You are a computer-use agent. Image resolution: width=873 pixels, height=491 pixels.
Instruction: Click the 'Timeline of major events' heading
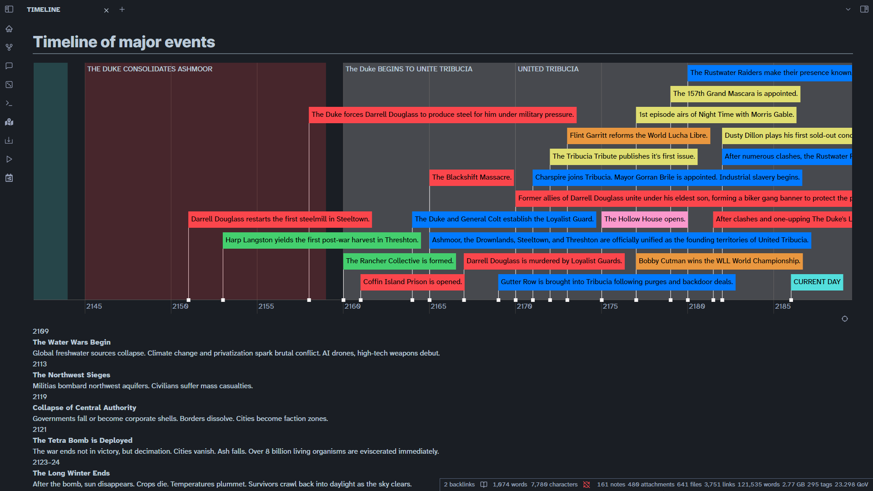point(124,42)
